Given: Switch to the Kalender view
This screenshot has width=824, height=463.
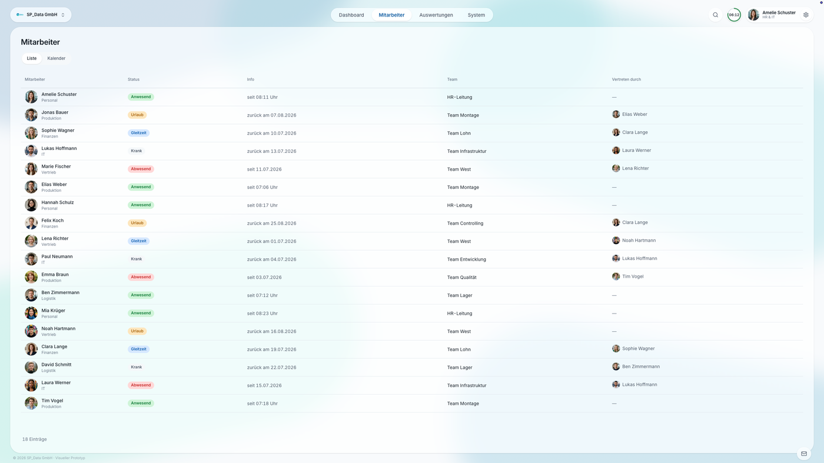Looking at the screenshot, I should coord(57,58).
